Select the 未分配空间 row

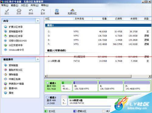click(98, 57)
